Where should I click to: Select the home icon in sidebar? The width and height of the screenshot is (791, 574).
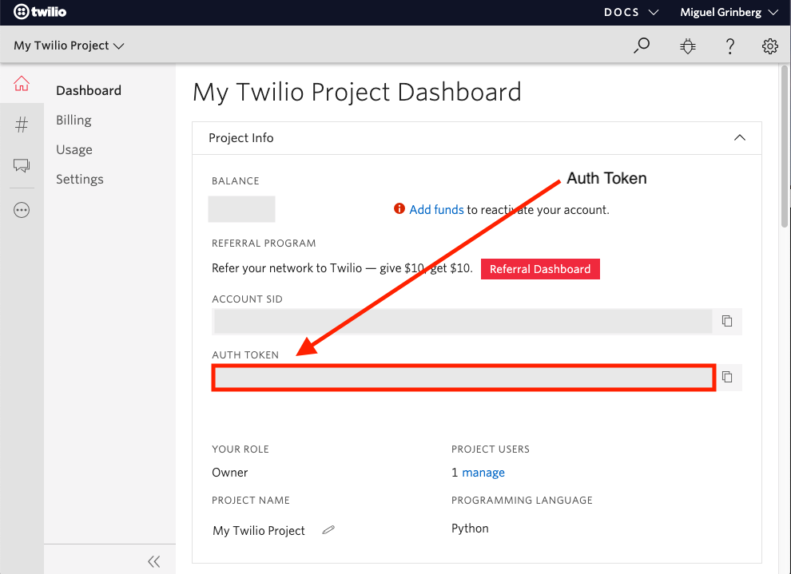pos(22,83)
